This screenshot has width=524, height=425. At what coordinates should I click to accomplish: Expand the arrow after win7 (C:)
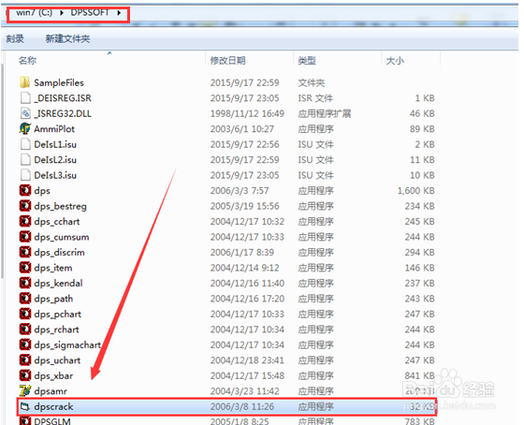[x=62, y=13]
